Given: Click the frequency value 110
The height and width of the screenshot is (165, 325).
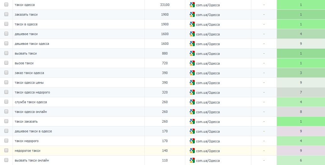Looking at the screenshot, I should pyautogui.click(x=165, y=160).
